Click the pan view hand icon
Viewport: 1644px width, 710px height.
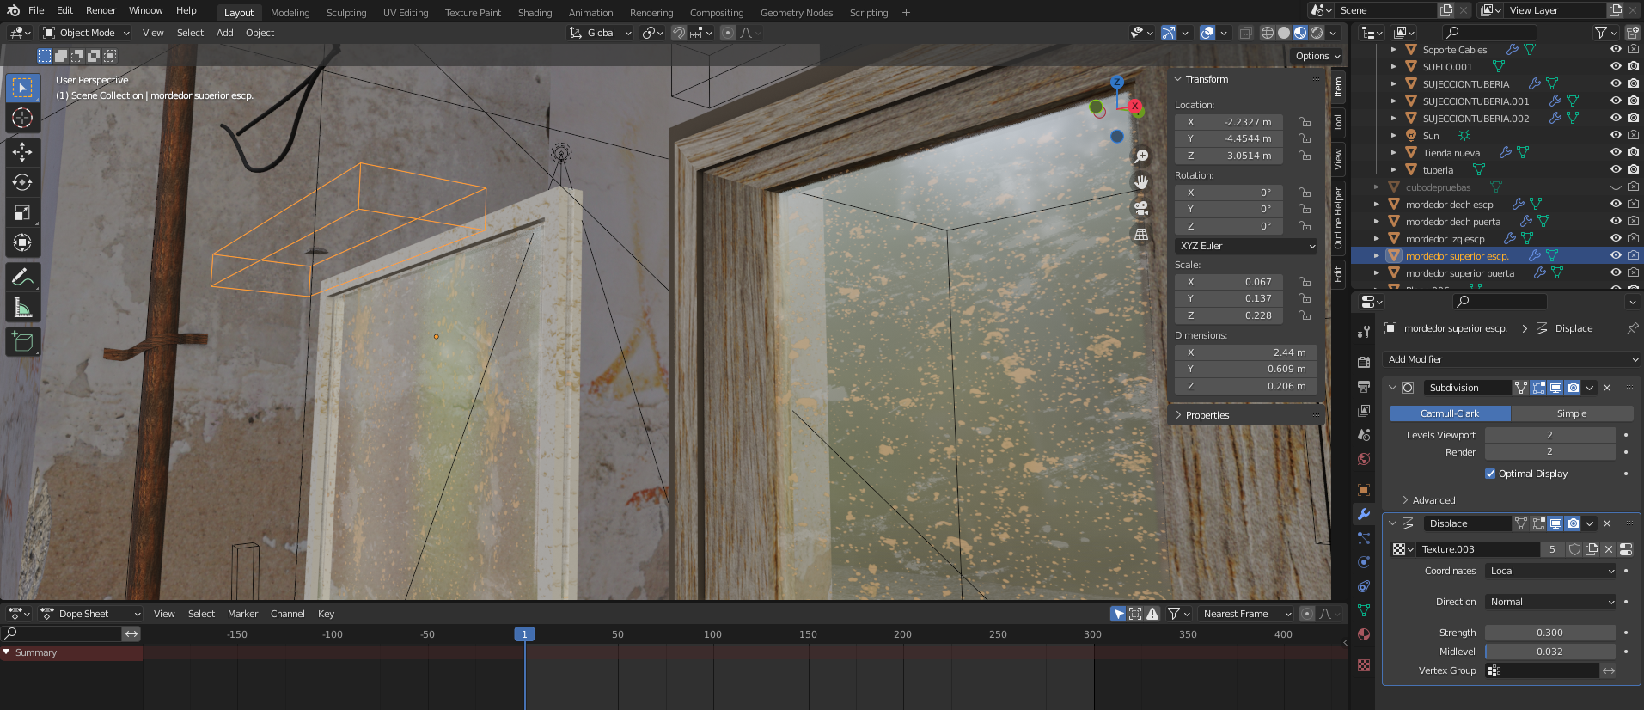tap(1141, 182)
